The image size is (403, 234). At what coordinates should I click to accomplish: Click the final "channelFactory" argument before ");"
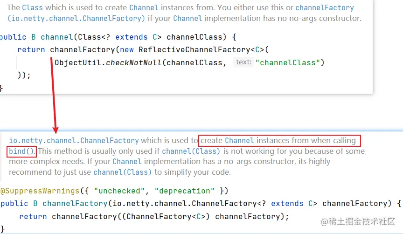click(248, 216)
